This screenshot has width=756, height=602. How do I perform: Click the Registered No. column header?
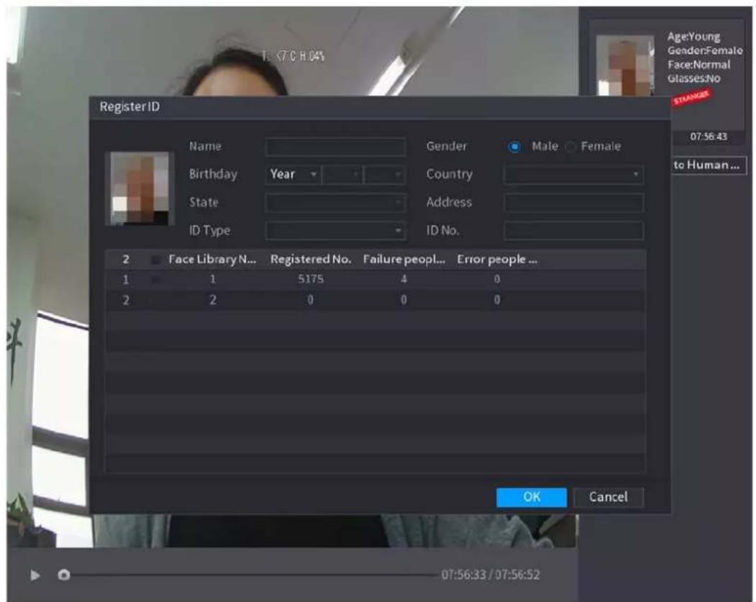pos(311,260)
